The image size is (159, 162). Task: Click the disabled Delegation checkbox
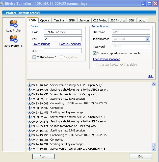[61, 57]
